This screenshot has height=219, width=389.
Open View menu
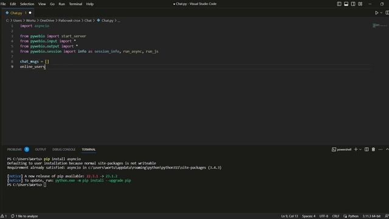(42, 4)
